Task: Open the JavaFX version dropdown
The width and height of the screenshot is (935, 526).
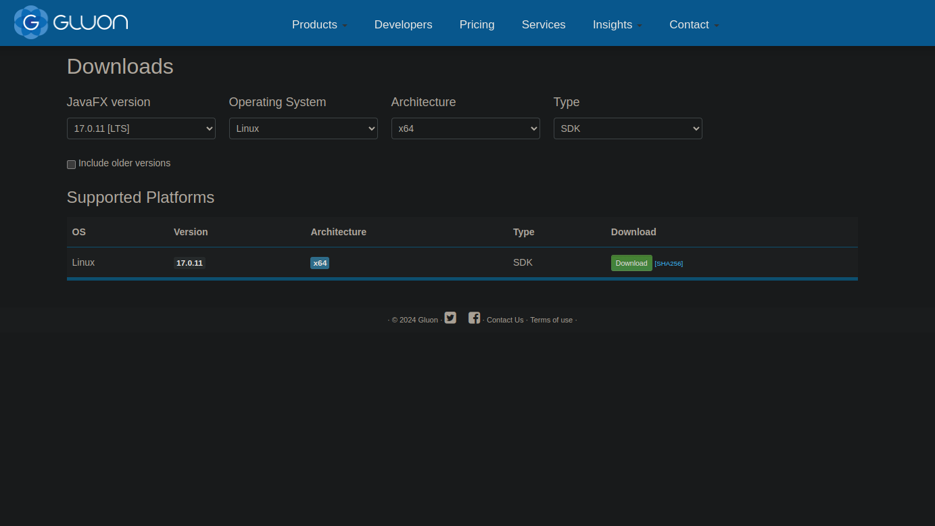Action: click(x=141, y=128)
